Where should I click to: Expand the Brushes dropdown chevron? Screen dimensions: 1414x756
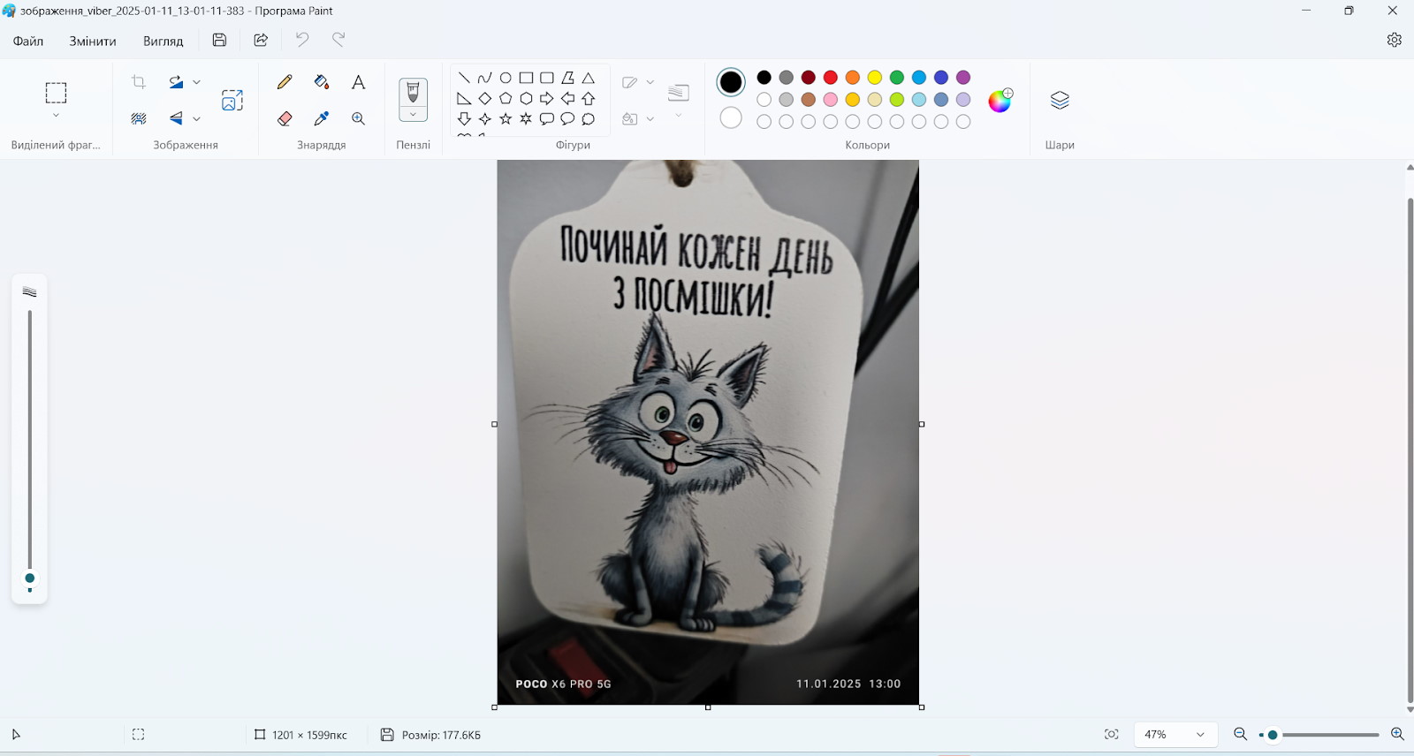coord(413,115)
